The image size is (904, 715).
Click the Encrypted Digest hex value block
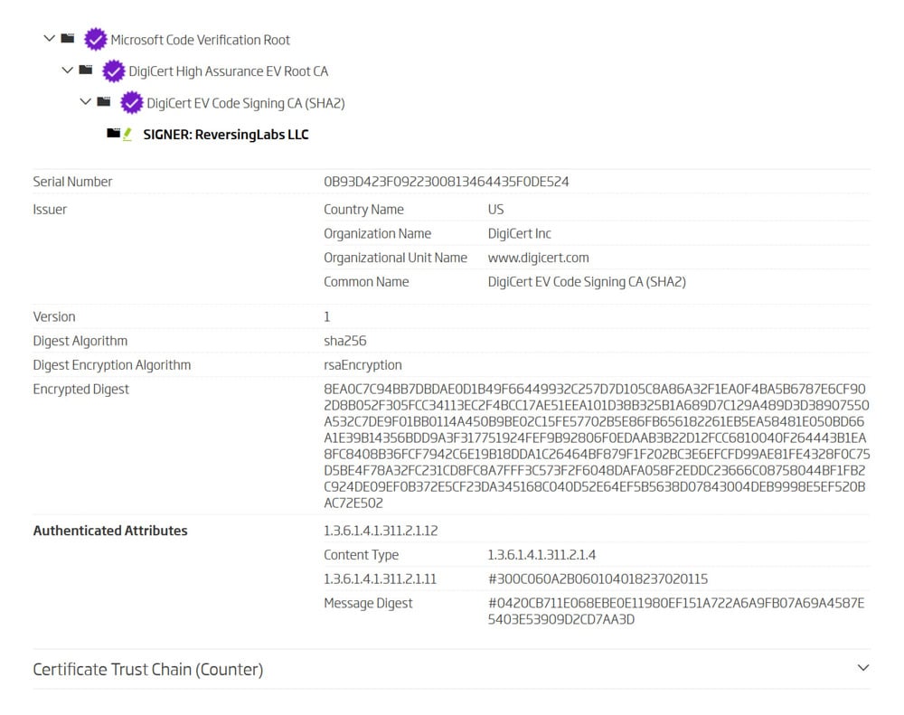[597, 446]
